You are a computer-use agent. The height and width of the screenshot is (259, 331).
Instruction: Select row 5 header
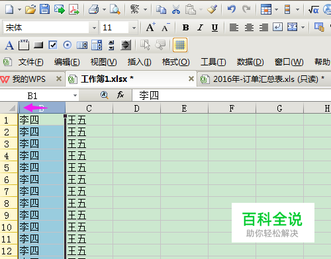[9, 167]
